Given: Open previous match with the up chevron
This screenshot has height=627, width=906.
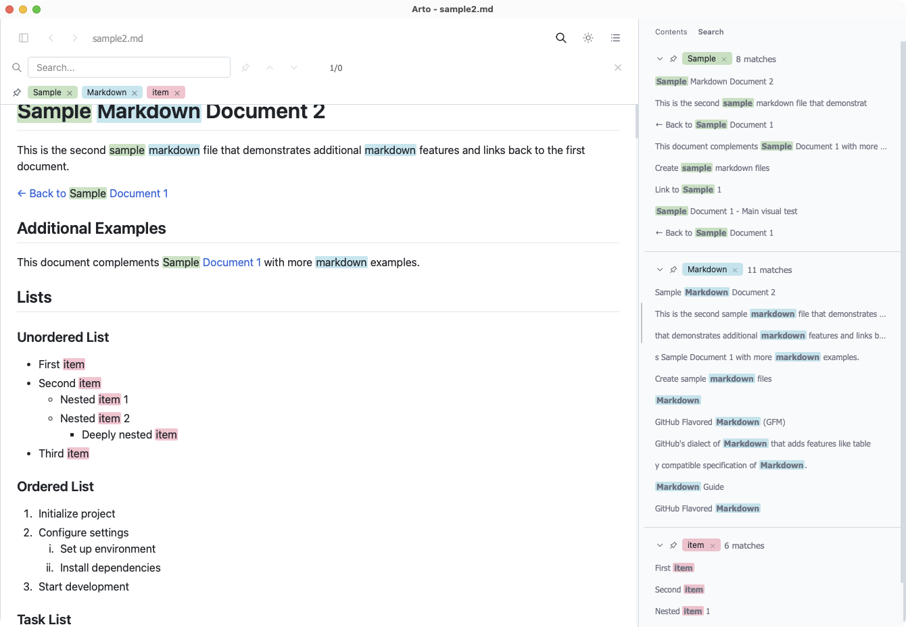Looking at the screenshot, I should point(270,68).
